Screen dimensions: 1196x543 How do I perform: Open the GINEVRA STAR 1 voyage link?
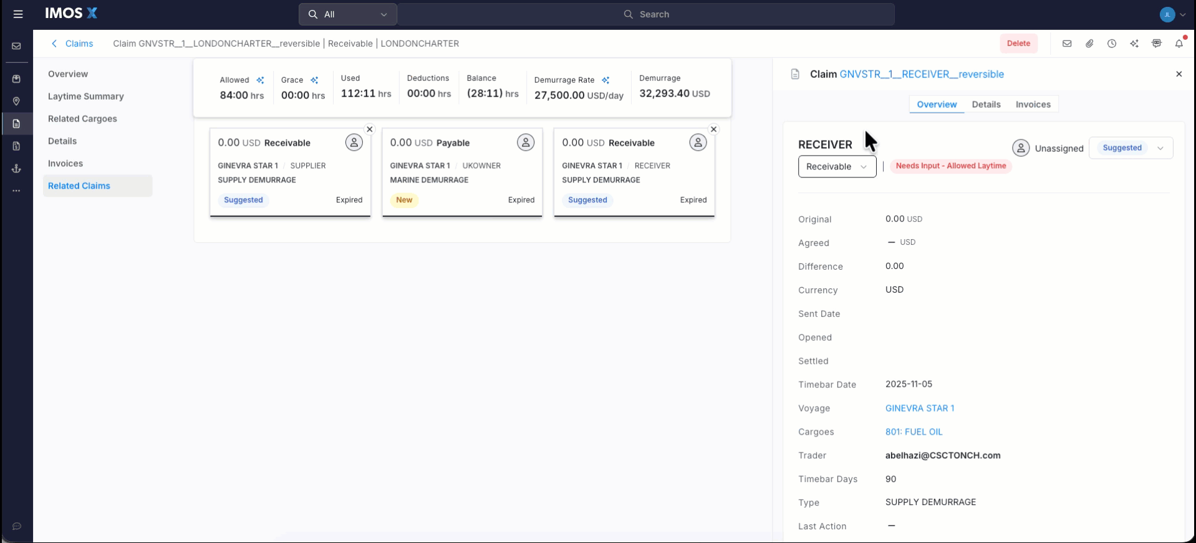click(920, 408)
